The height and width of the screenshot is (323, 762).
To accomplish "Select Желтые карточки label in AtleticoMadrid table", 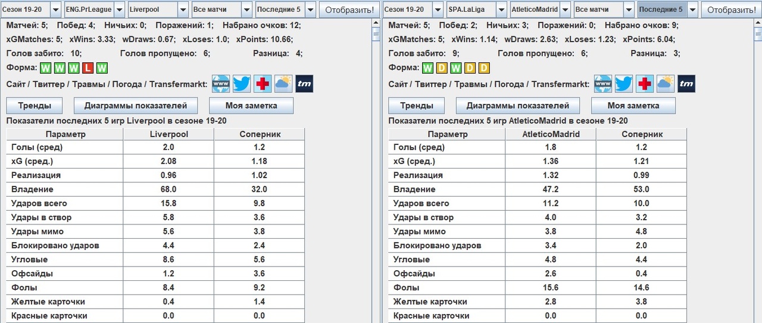I will pos(430,302).
